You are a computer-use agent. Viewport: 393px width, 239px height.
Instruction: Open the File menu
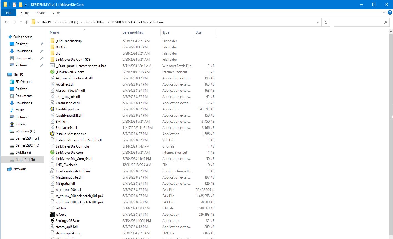pos(9,13)
